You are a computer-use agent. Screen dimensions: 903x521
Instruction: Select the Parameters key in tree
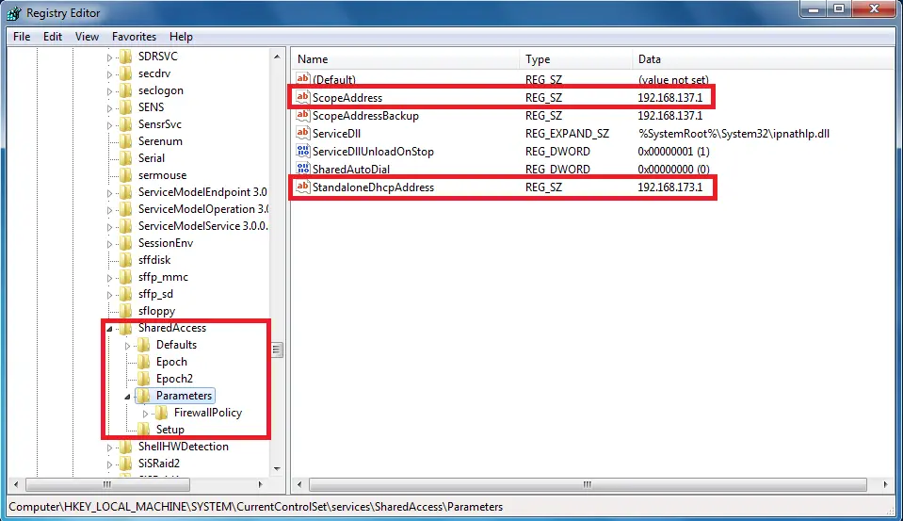(x=184, y=396)
